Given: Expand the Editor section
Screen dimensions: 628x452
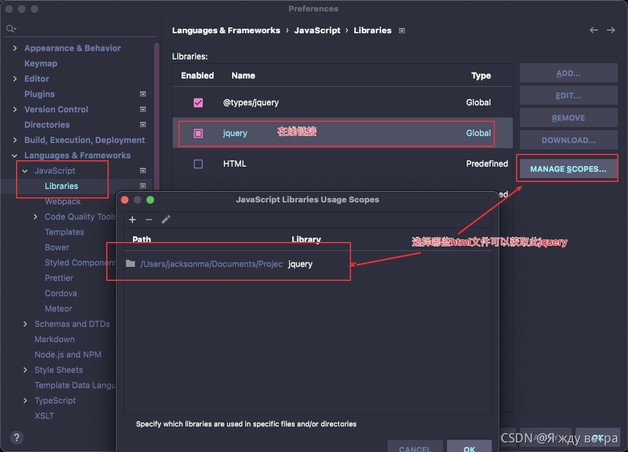Looking at the screenshot, I should tap(15, 79).
